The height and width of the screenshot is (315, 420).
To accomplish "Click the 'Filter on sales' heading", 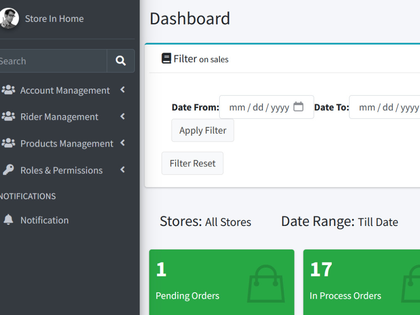I will click(201, 59).
